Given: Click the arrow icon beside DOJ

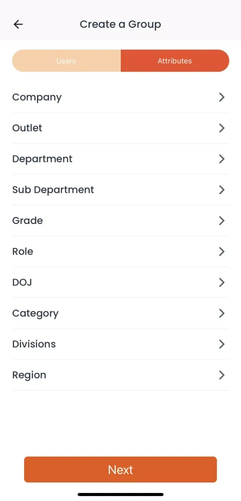Looking at the screenshot, I should point(221,283).
